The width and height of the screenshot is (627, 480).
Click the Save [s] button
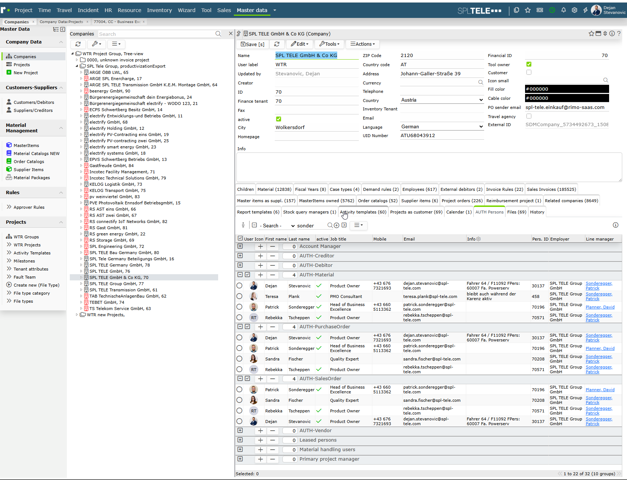point(252,44)
